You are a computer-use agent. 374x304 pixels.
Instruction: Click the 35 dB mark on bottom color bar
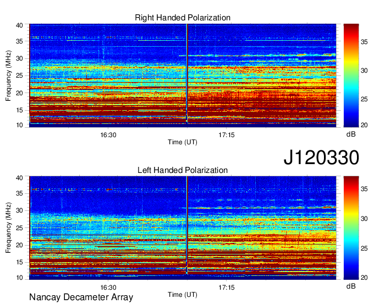click(364, 189)
